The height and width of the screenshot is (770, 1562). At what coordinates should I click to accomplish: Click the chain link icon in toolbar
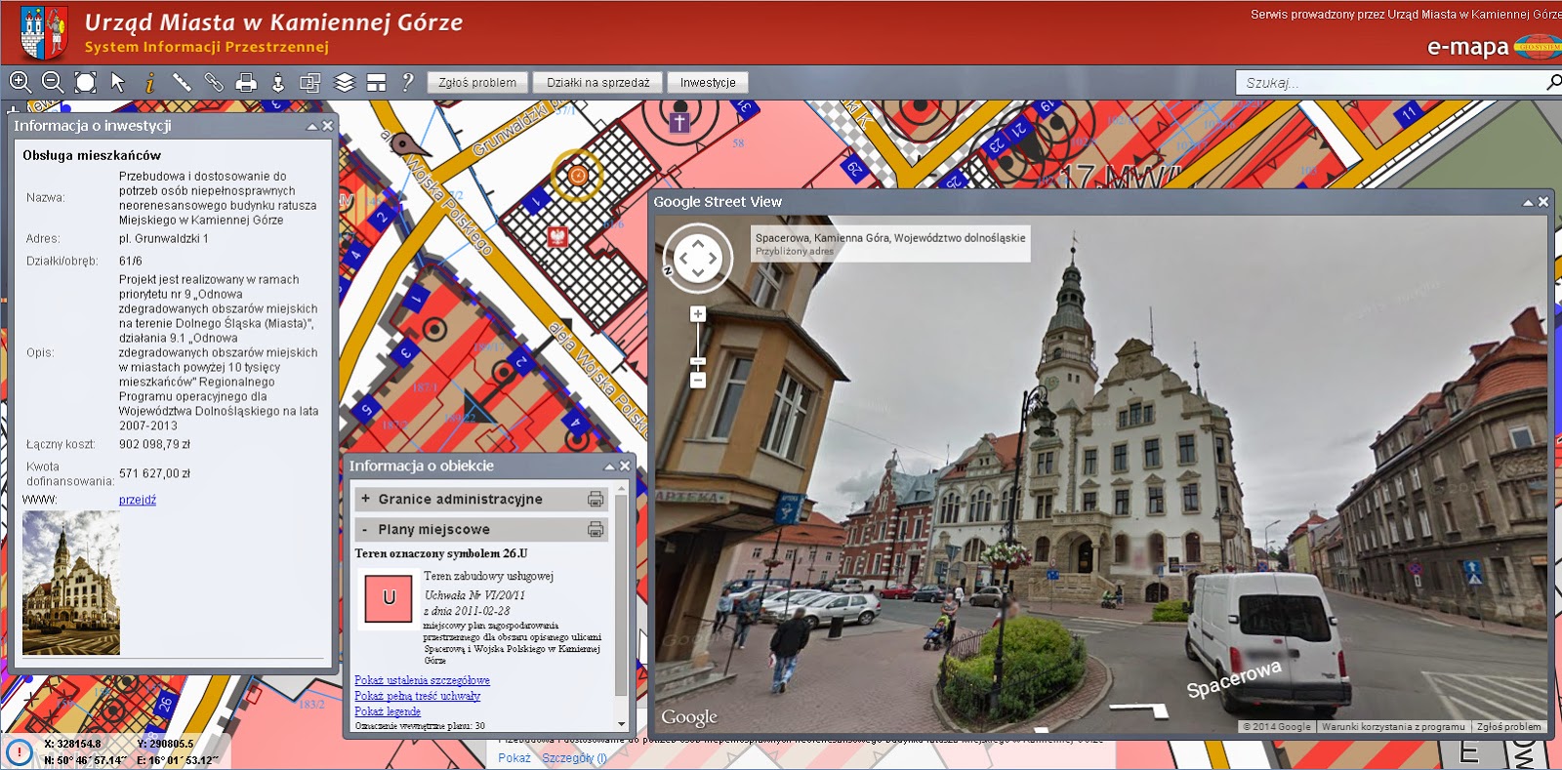point(214,83)
